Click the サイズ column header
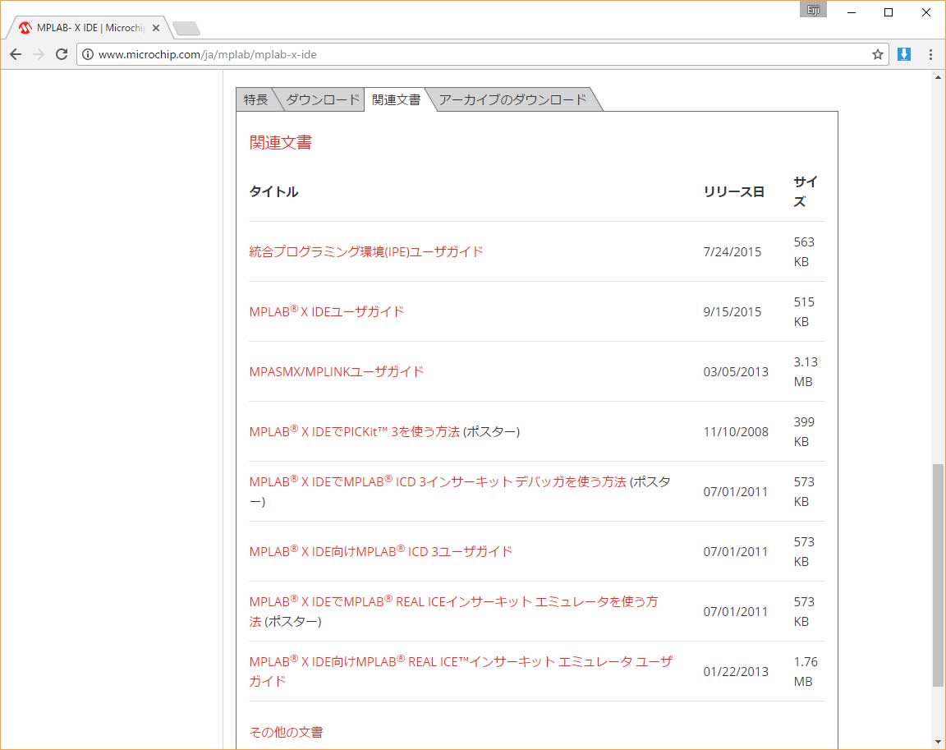 pyautogui.click(x=806, y=191)
